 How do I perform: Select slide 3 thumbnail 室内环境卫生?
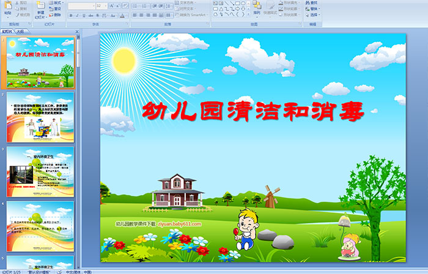point(40,171)
